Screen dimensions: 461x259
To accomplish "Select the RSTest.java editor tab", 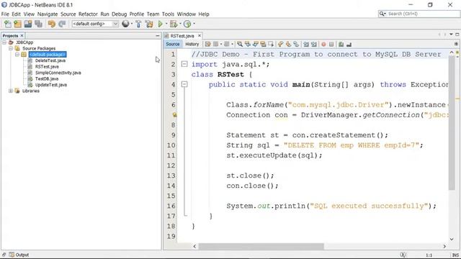I will pyautogui.click(x=182, y=36).
